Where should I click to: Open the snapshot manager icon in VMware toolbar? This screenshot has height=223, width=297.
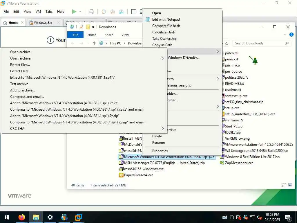[x=121, y=12]
